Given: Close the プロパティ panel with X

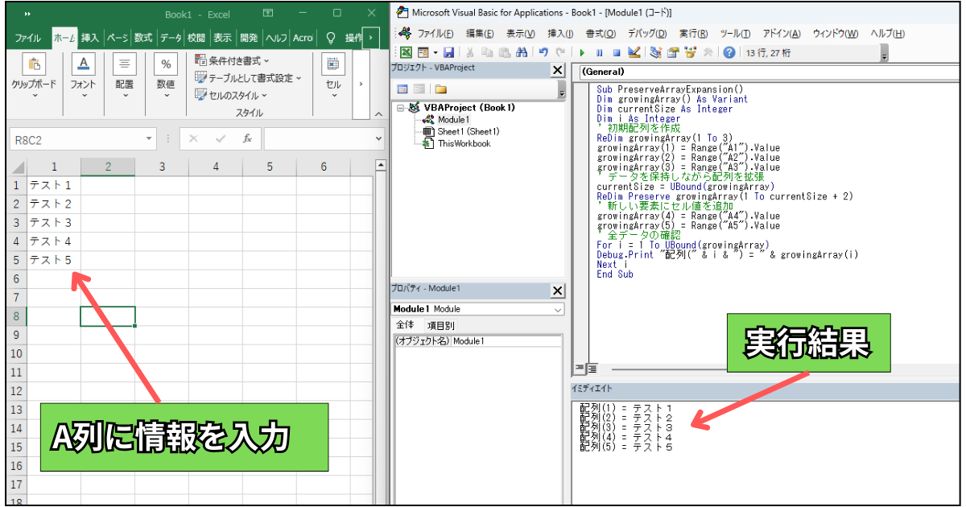Looking at the screenshot, I should click(557, 291).
